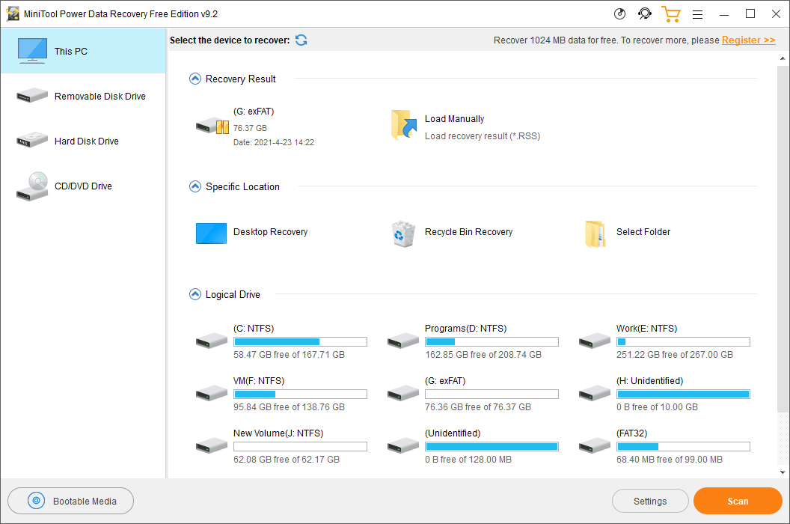The height and width of the screenshot is (524, 790).
Task: Click '76.36 GB free of 76.37 GB' text
Action: coord(477,407)
